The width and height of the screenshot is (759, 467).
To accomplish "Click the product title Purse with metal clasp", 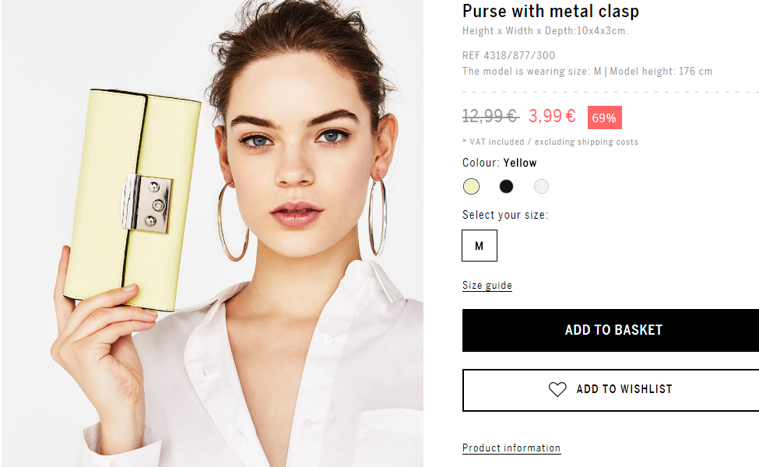I will click(x=550, y=11).
